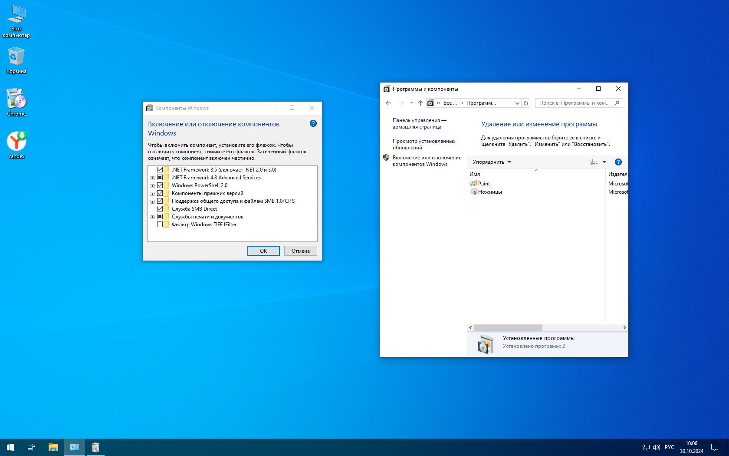The image size is (729, 456).
Task: Uncheck Служба SMB Direct checkbox
Action: (160, 209)
